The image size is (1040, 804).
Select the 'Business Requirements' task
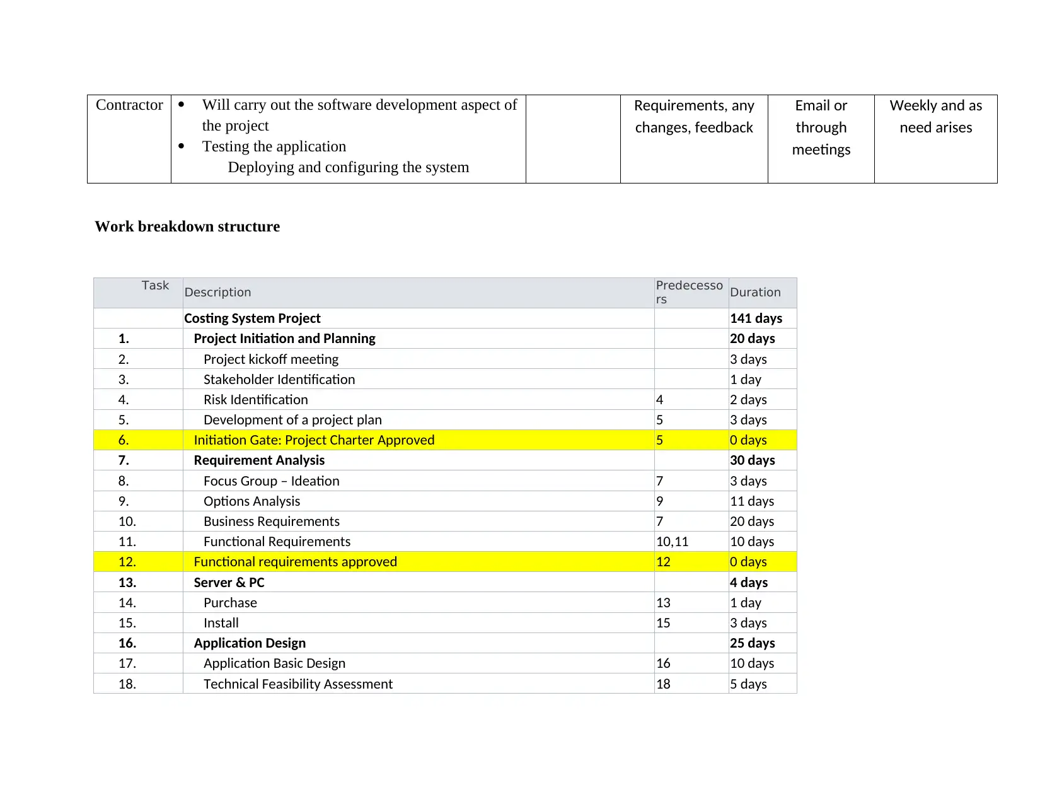click(x=272, y=521)
